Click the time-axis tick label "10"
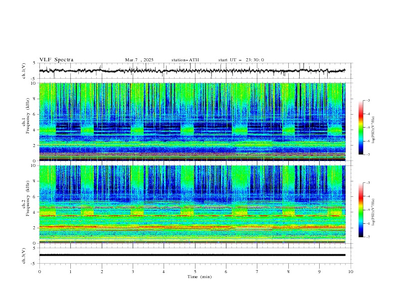The image size is (395, 305). pyautogui.click(x=351, y=272)
